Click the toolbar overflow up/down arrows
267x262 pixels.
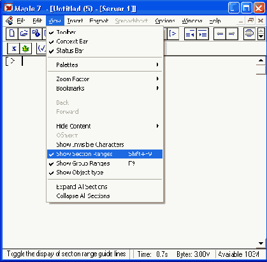261,34
